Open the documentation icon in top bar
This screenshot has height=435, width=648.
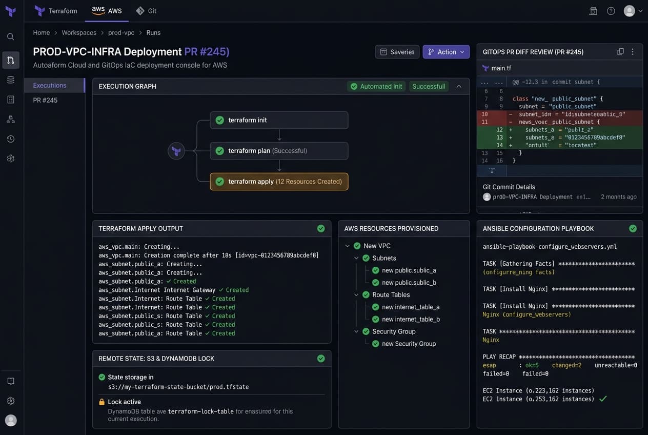593,11
